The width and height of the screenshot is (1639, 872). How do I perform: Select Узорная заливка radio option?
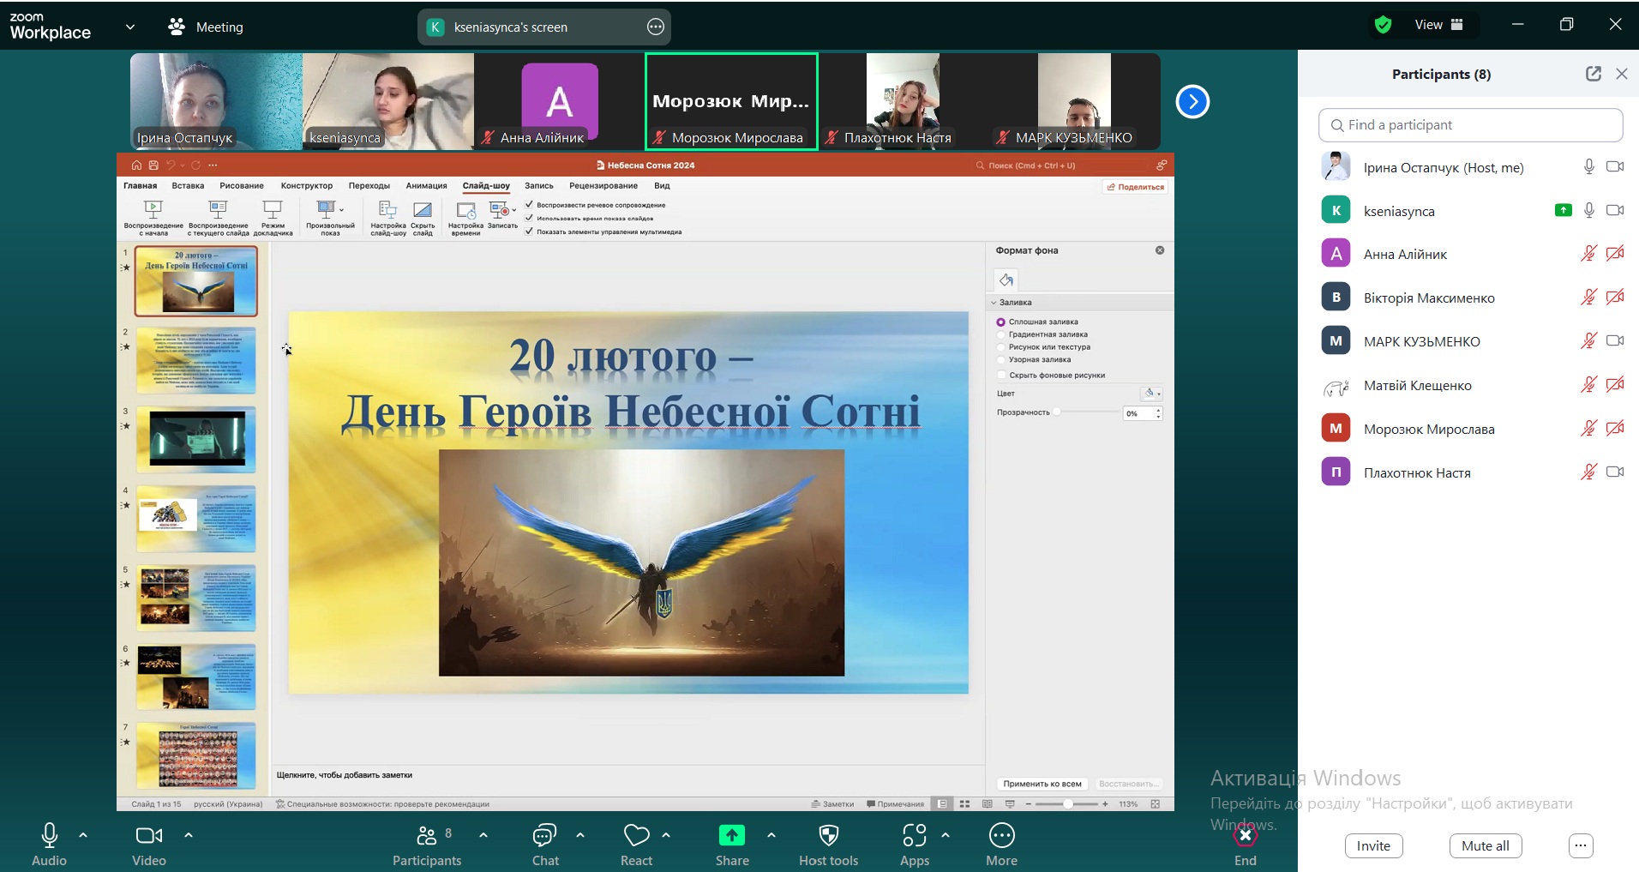[1000, 360]
